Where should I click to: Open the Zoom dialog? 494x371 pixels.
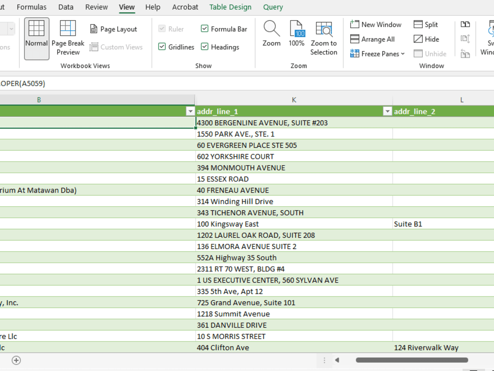coord(271,34)
